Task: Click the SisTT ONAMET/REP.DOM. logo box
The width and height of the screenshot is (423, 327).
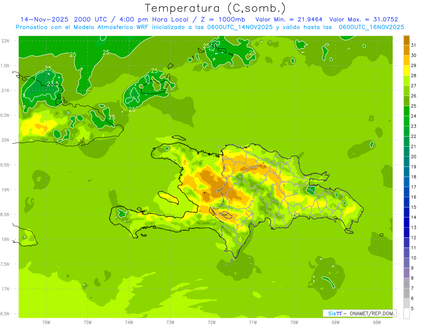Action: pyautogui.click(x=359, y=313)
